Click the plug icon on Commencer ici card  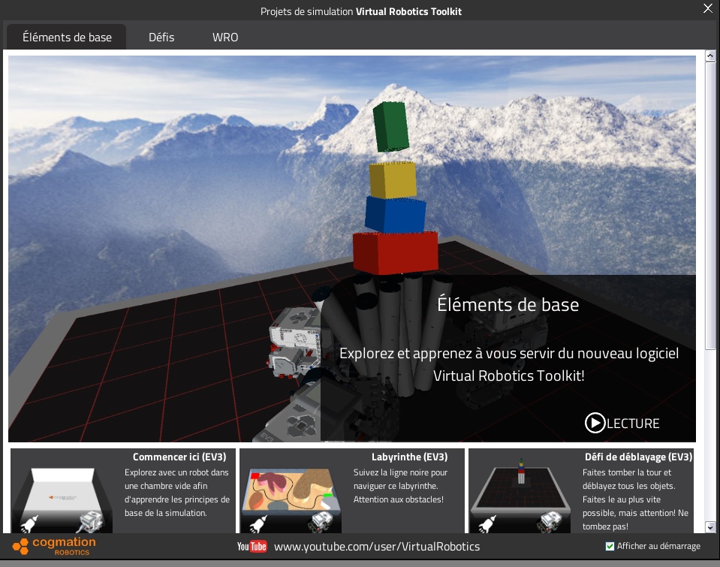click(28, 523)
